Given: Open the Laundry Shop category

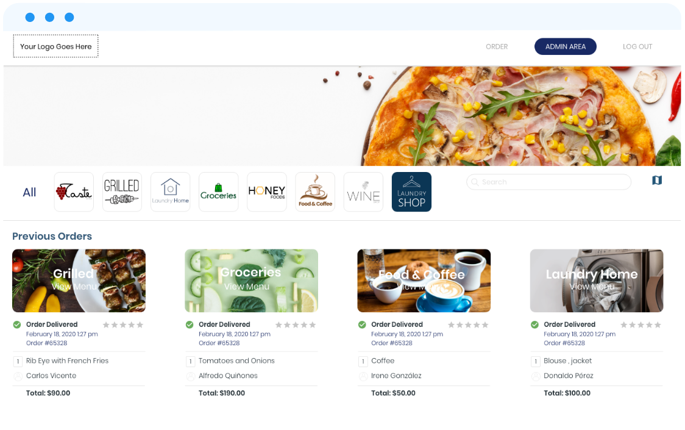Looking at the screenshot, I should (411, 192).
